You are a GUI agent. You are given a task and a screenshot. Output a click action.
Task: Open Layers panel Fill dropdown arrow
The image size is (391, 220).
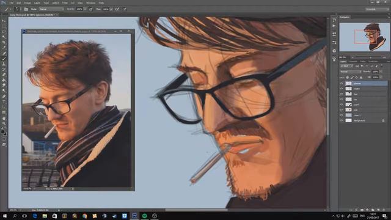click(x=381, y=78)
